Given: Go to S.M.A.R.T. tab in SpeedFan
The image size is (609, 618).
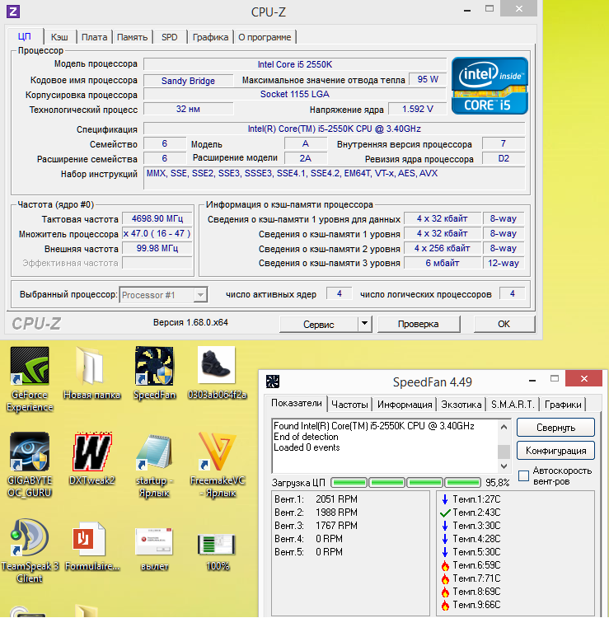Looking at the screenshot, I should [x=513, y=405].
